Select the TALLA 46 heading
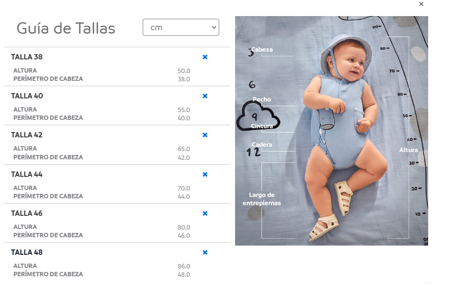The width and height of the screenshot is (475, 305). 27,213
